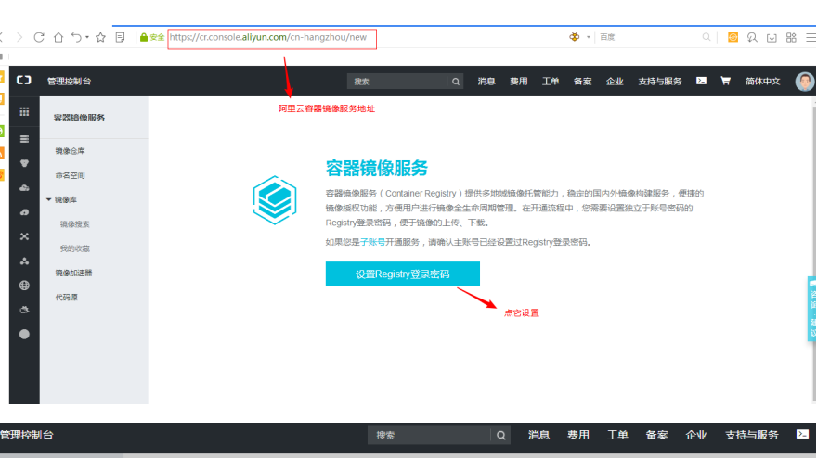Open 备案 in the upper console header
Screen dimensions: 817x458
coord(582,82)
